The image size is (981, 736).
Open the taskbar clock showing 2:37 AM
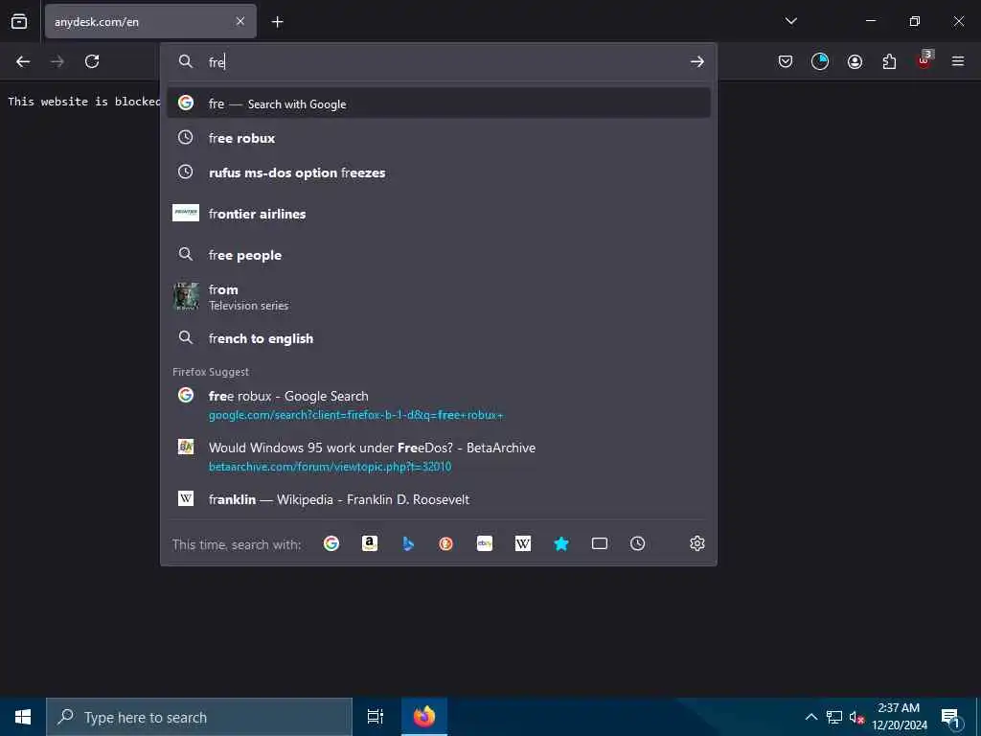point(899,717)
